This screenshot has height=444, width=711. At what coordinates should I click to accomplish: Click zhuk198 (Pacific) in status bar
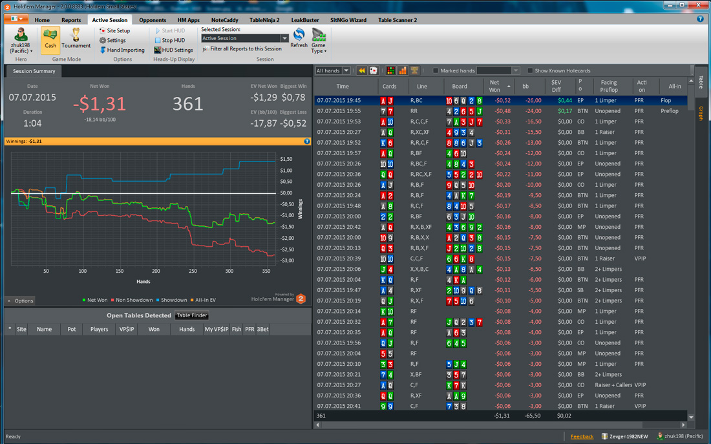[x=680, y=437]
